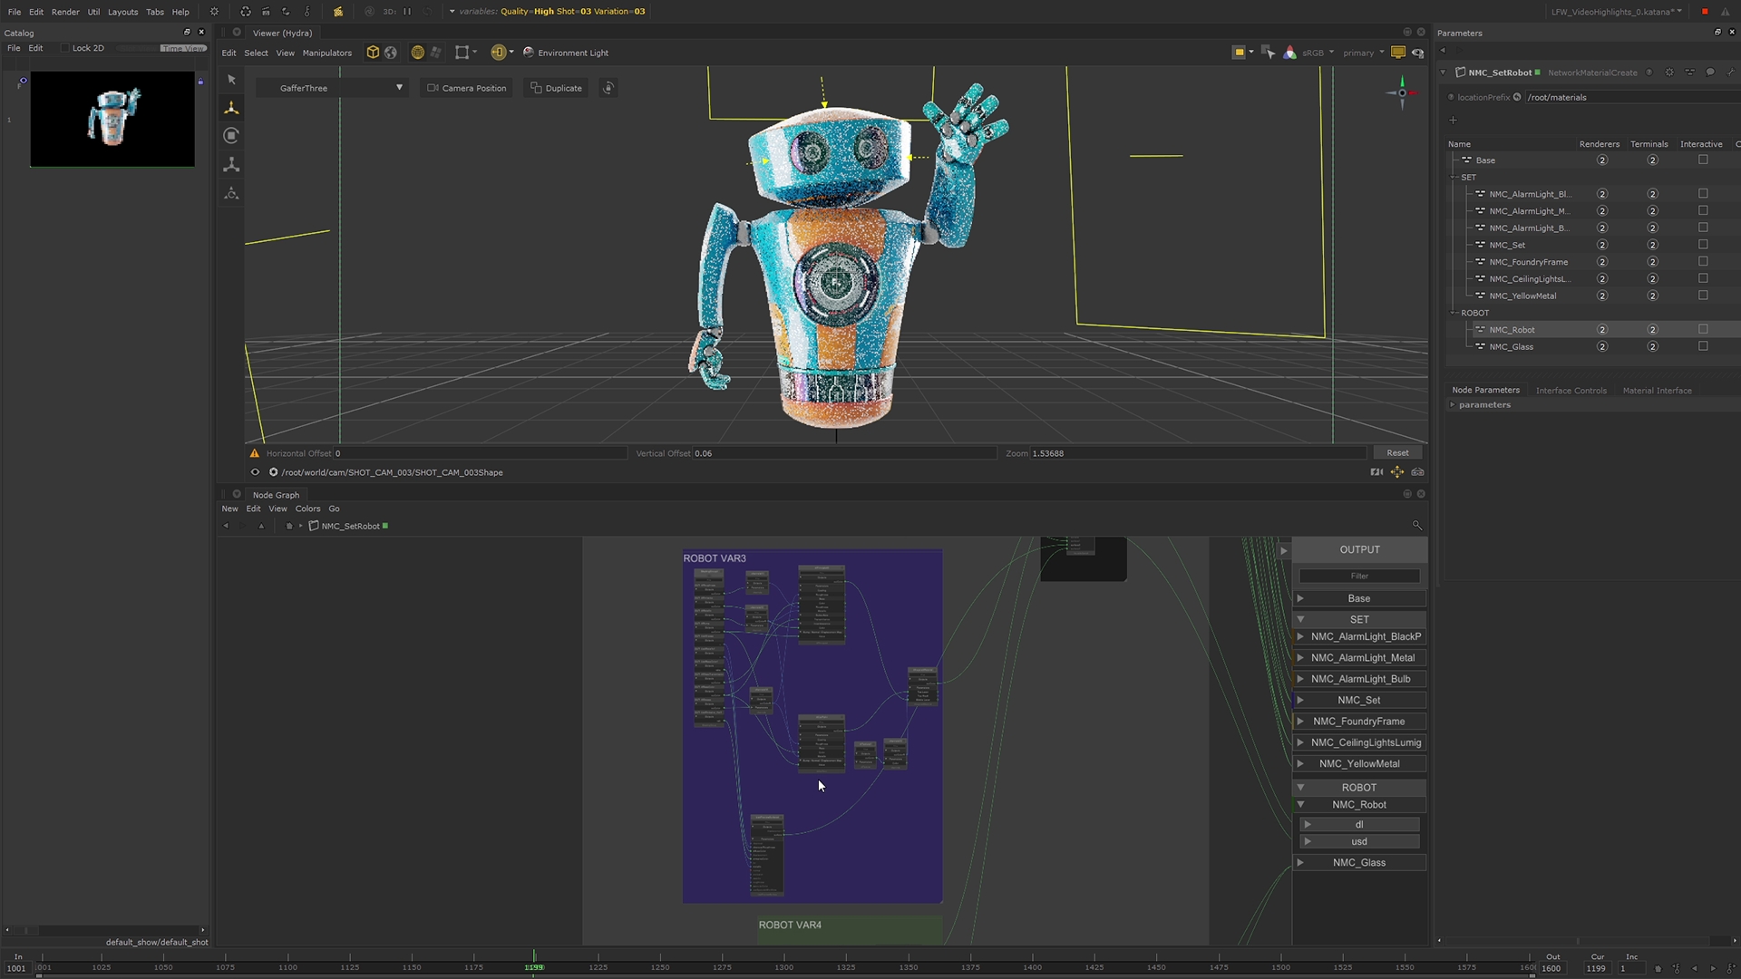The image size is (1741, 979).
Task: Click the lock rotation icon beside Duplicate
Action: click(608, 88)
